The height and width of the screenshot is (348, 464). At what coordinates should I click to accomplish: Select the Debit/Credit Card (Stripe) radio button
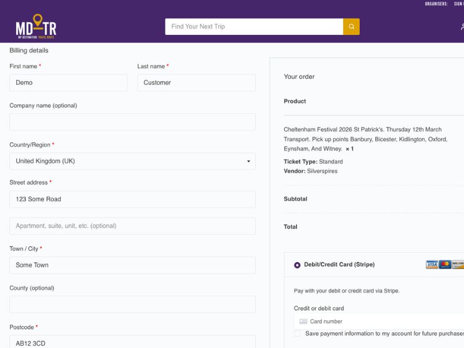[297, 265]
